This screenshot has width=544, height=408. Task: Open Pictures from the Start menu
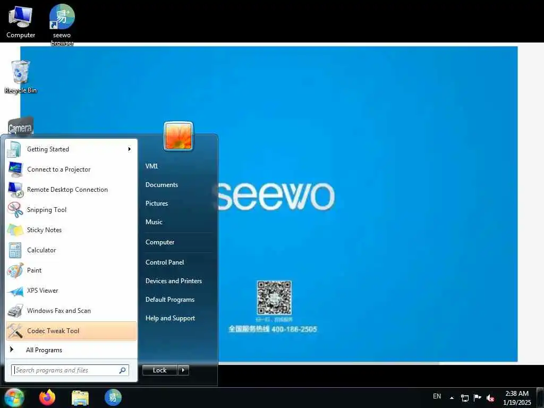pyautogui.click(x=157, y=203)
